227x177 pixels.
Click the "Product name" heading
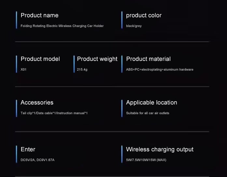coord(39,15)
